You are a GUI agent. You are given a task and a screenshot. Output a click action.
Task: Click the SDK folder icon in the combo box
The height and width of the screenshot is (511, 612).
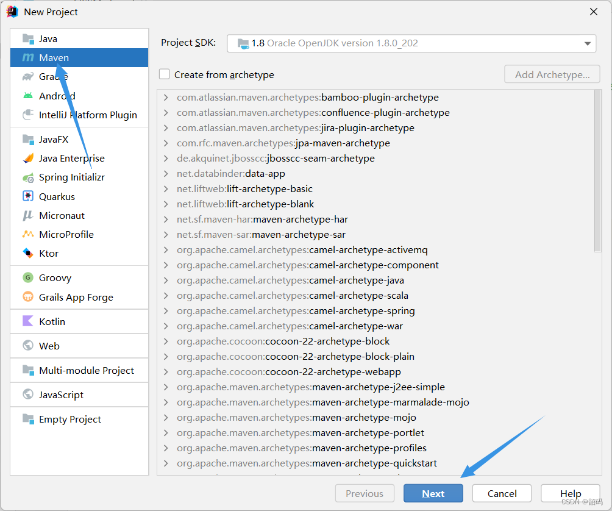(243, 43)
